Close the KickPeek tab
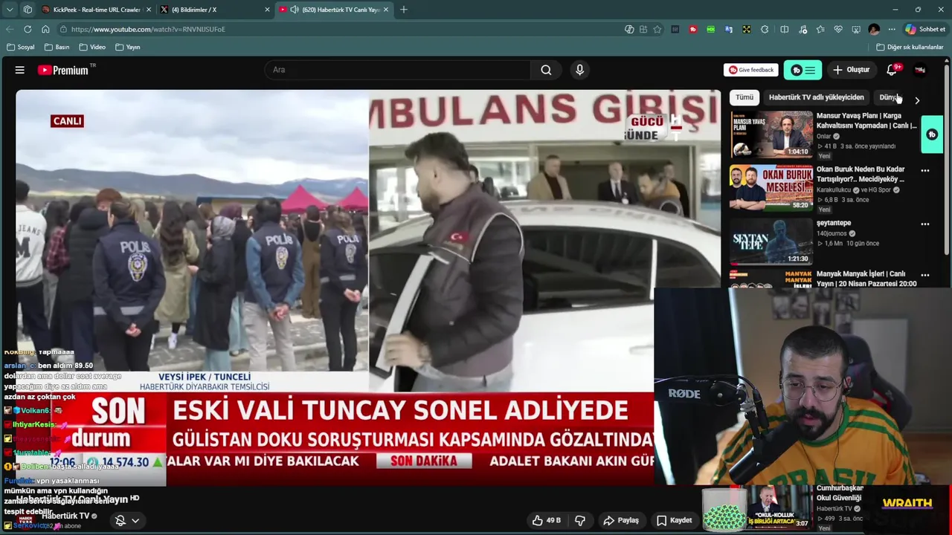This screenshot has height=535, width=952. (149, 10)
